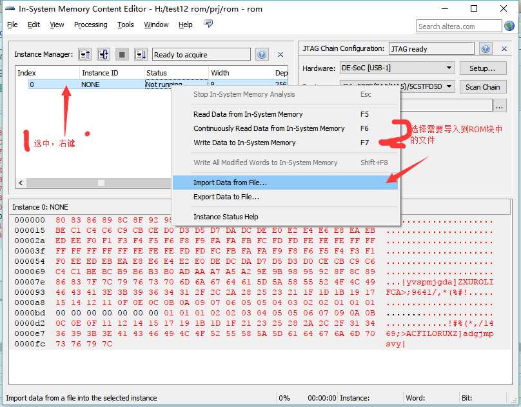Click the 0% progress indicator in status bar

click(x=284, y=398)
